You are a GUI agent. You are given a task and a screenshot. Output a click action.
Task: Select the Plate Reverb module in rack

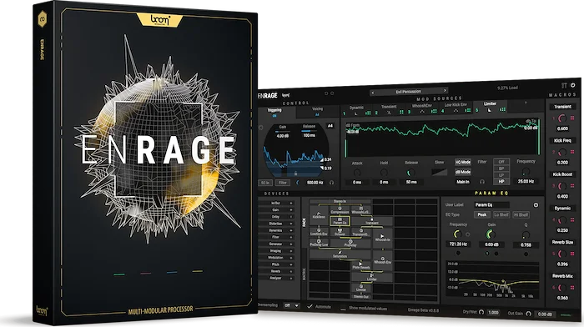[x=360, y=265]
